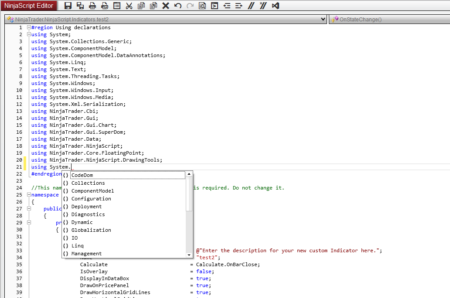
Task: Click the "test2" string on line 34
Action: pyautogui.click(x=207, y=257)
